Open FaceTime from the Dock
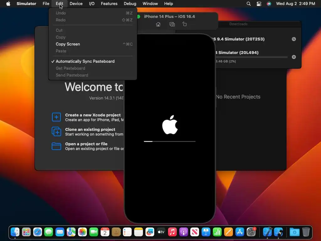Image resolution: width=321 pixels, height=241 pixels. (93, 232)
